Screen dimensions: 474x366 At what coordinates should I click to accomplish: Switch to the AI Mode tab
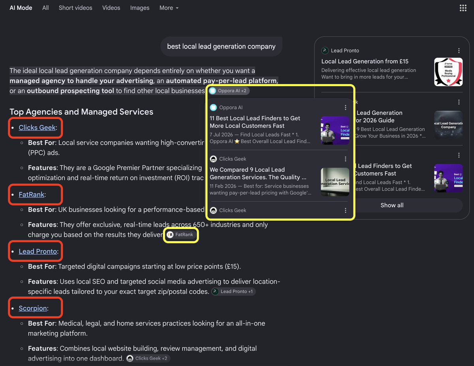point(21,8)
